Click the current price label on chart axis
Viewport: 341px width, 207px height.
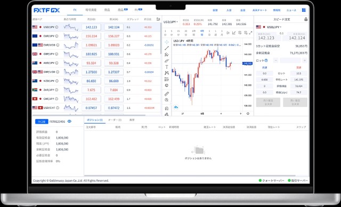point(247,64)
